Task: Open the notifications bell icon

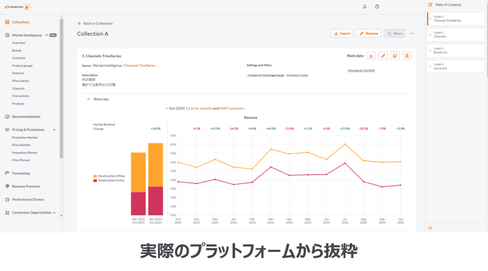Action: (x=365, y=7)
